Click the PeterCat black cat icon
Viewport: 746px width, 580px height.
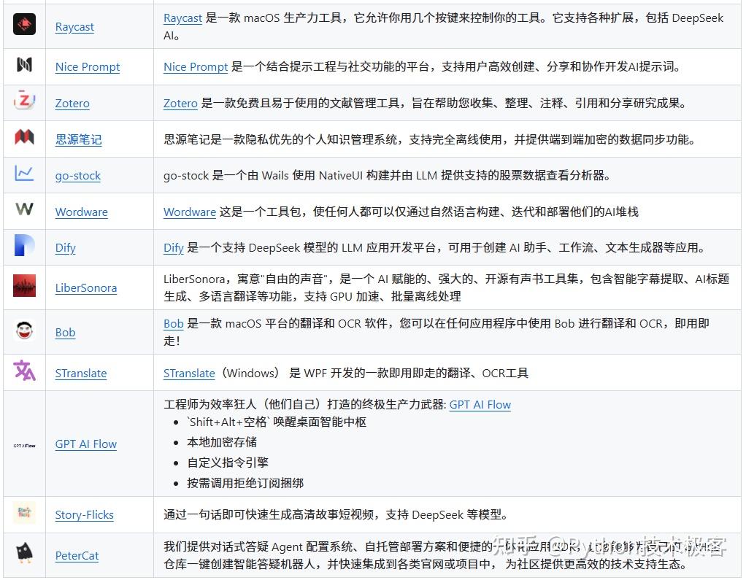click(24, 555)
